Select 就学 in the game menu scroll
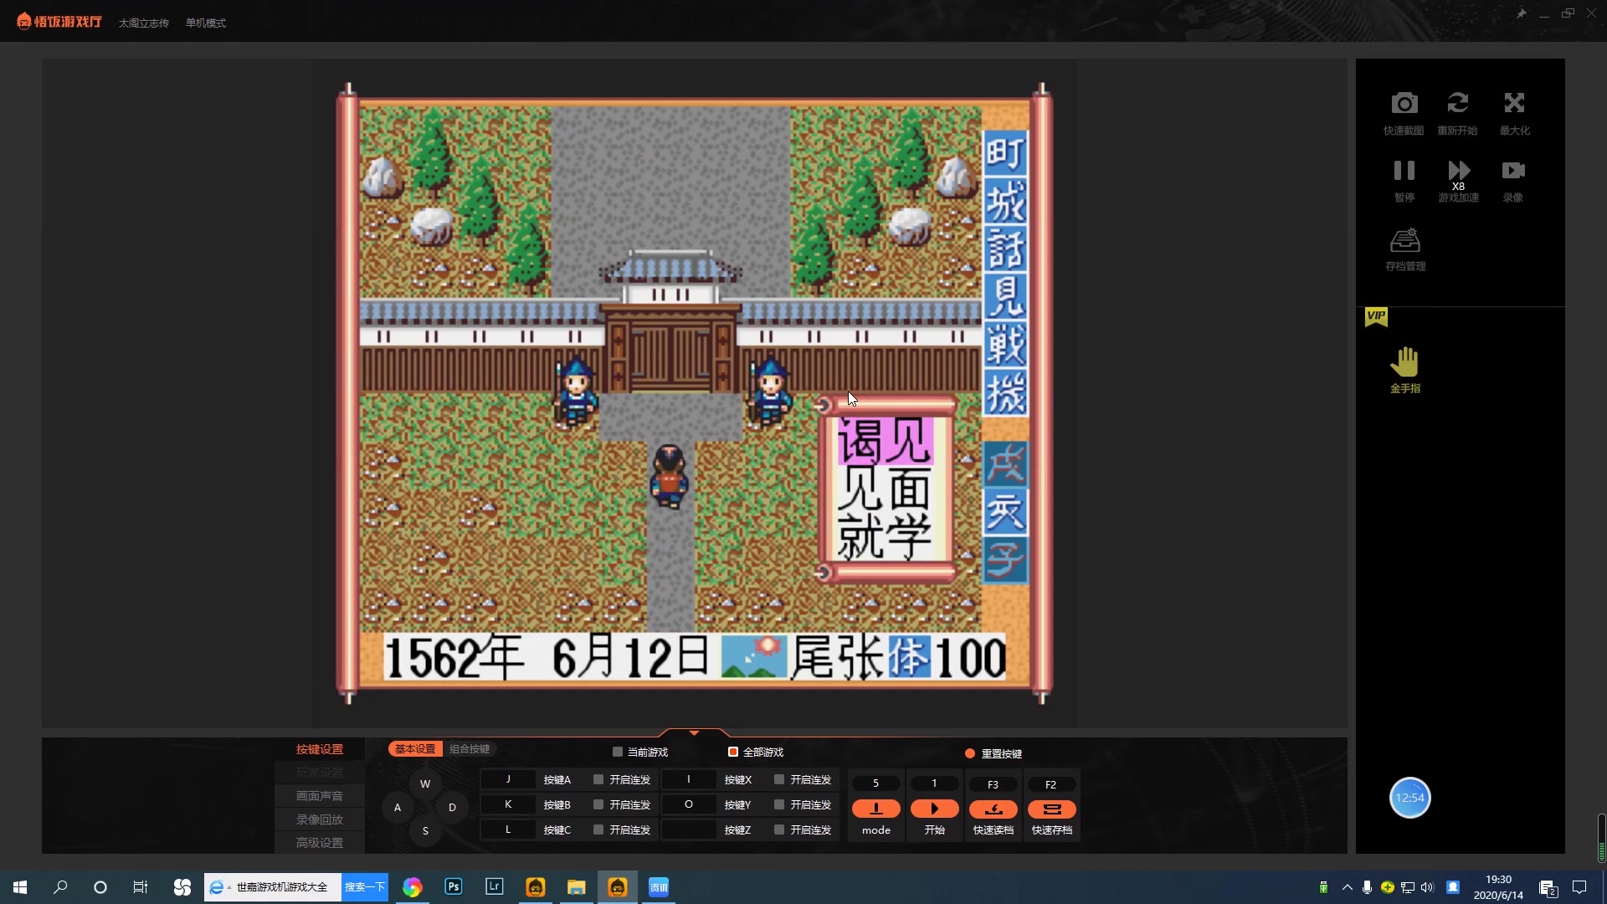The width and height of the screenshot is (1607, 904). 885,537
